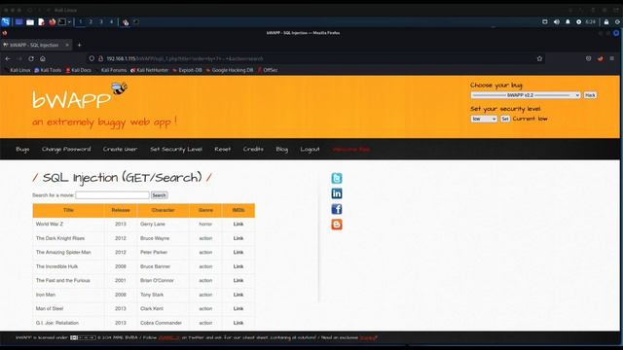Click the Facebook social icon
The image size is (623, 350).
click(337, 209)
